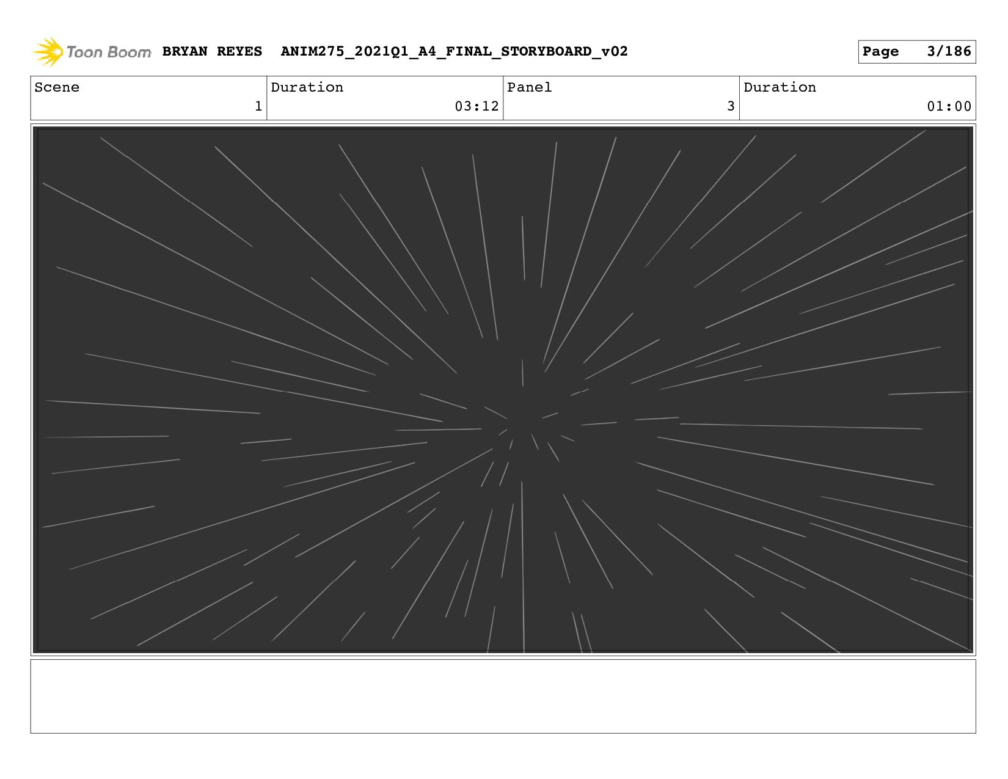Click the panel number 3

tap(731, 106)
